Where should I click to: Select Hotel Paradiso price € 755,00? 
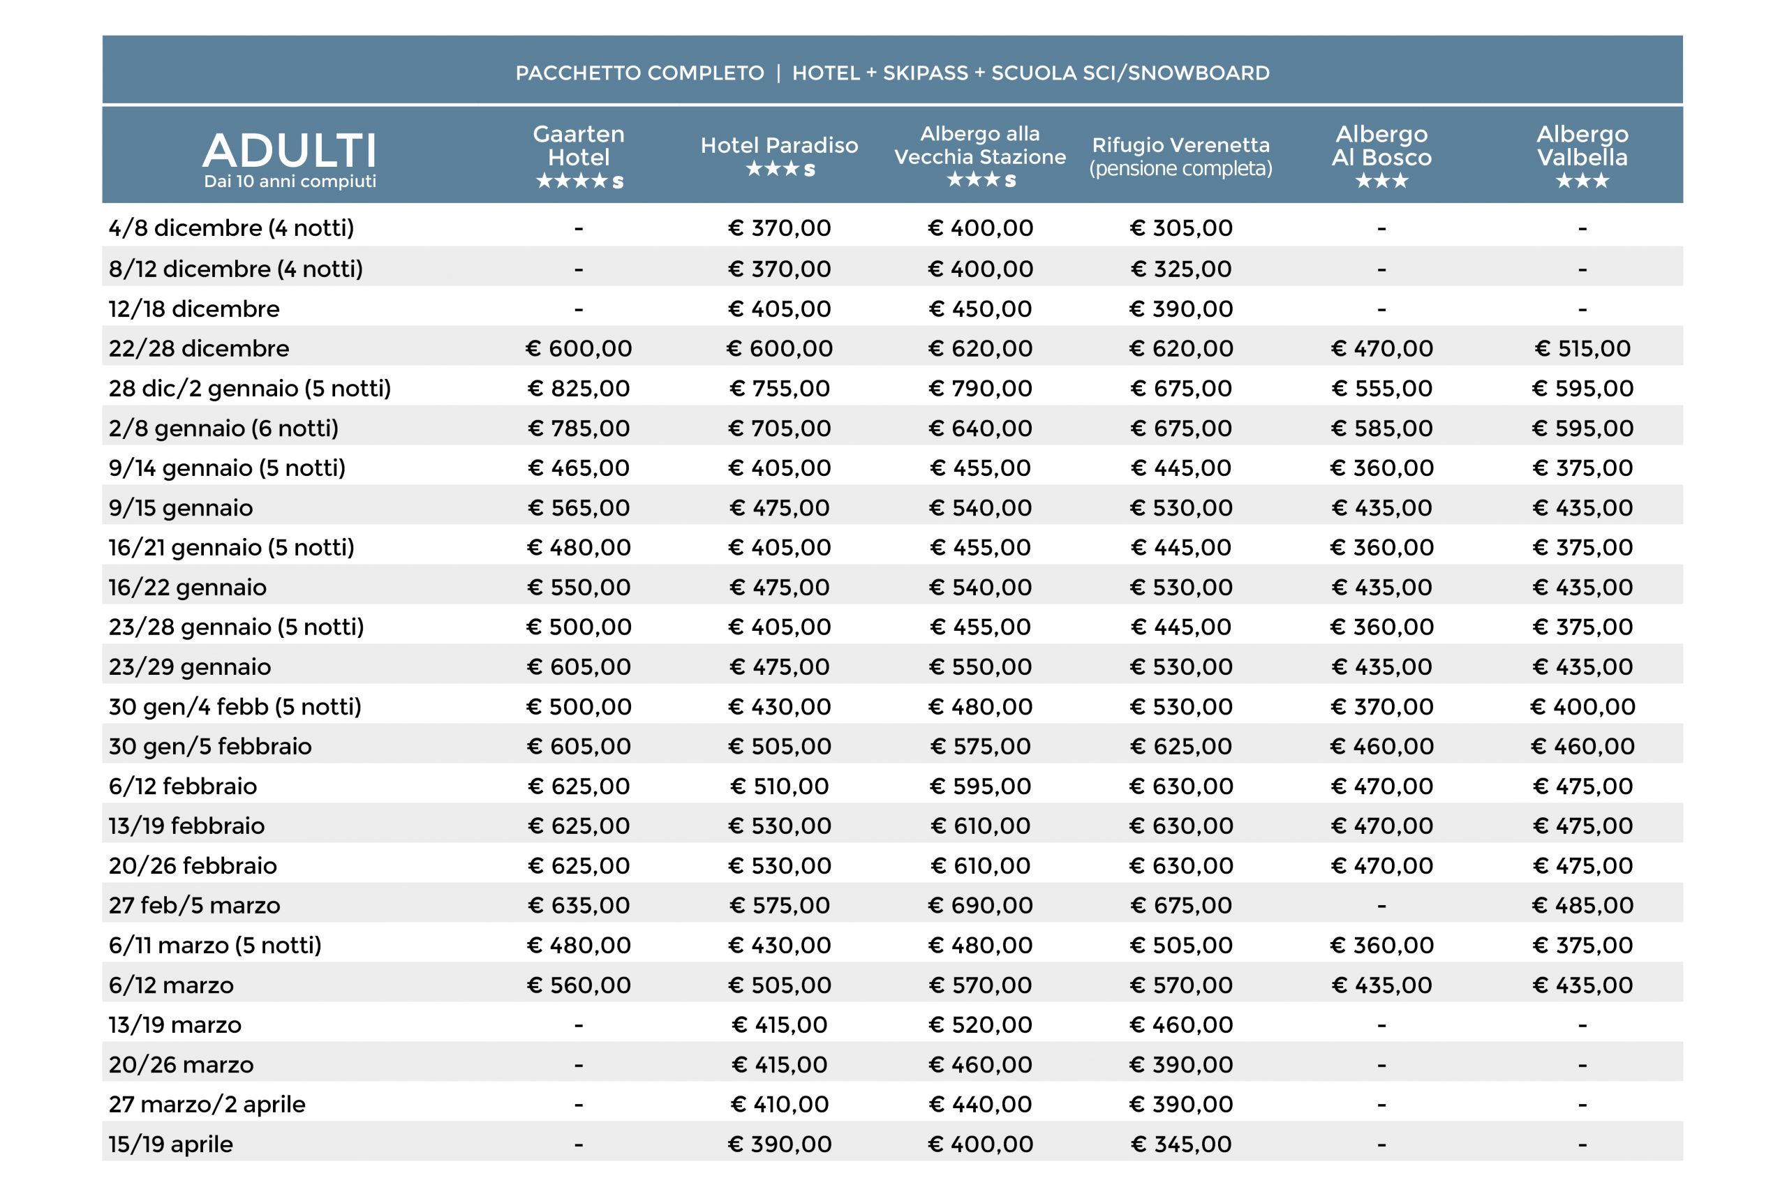[780, 388]
